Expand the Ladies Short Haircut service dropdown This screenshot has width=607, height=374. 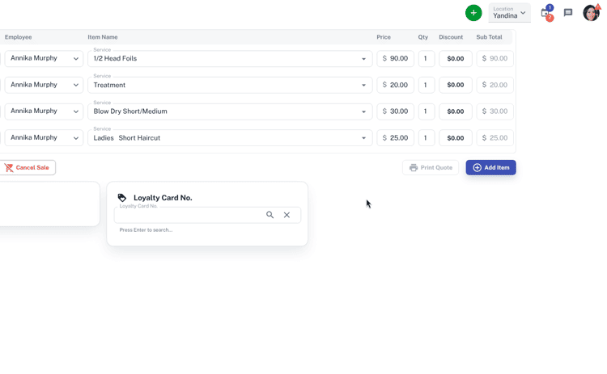[363, 138]
